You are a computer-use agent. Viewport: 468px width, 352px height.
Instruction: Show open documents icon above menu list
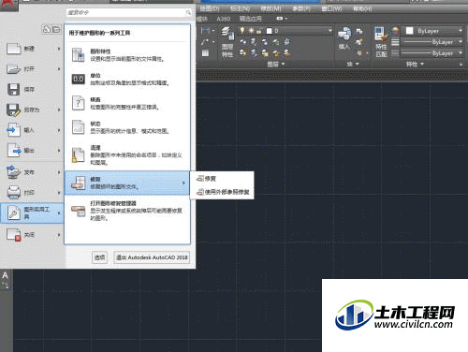tap(56, 29)
